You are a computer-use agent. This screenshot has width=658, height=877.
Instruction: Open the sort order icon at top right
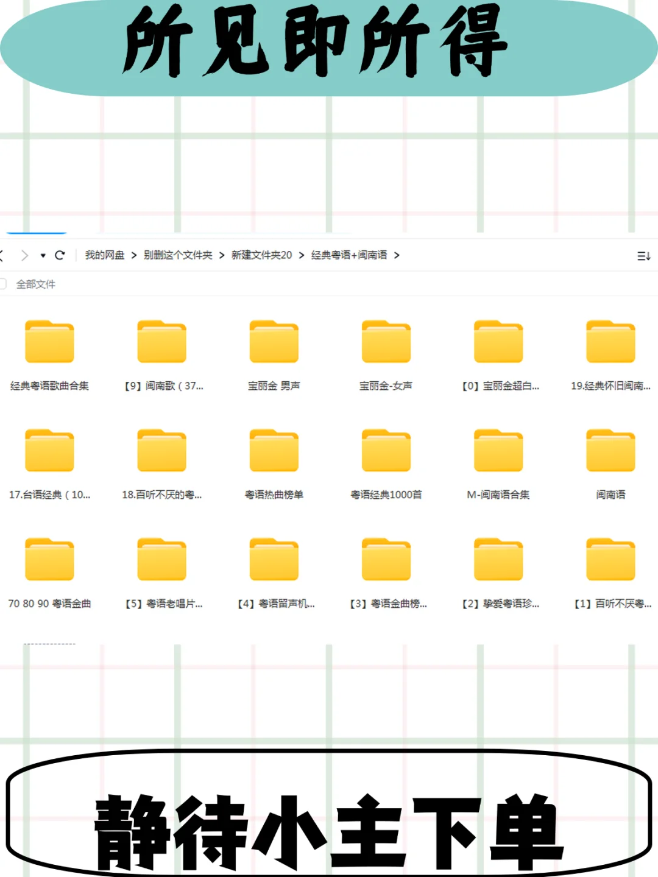click(644, 256)
